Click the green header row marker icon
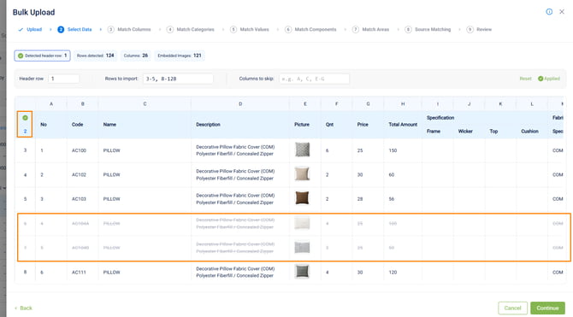573x317 pixels. 25,118
